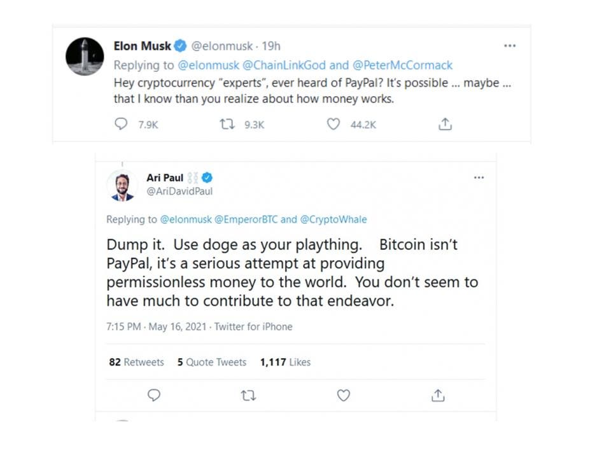611x458 pixels.
Task: Like Ari Paul's tweet via heart icon
Action: [x=343, y=395]
